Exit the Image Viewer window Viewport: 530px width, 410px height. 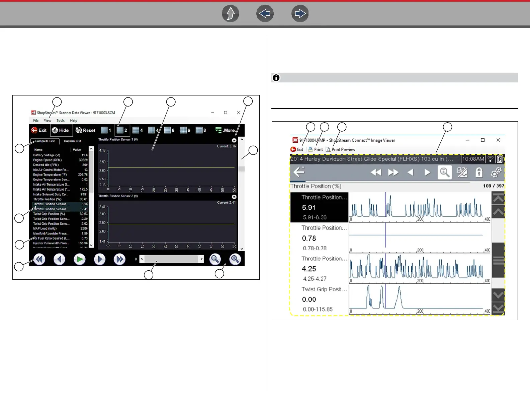[297, 149]
